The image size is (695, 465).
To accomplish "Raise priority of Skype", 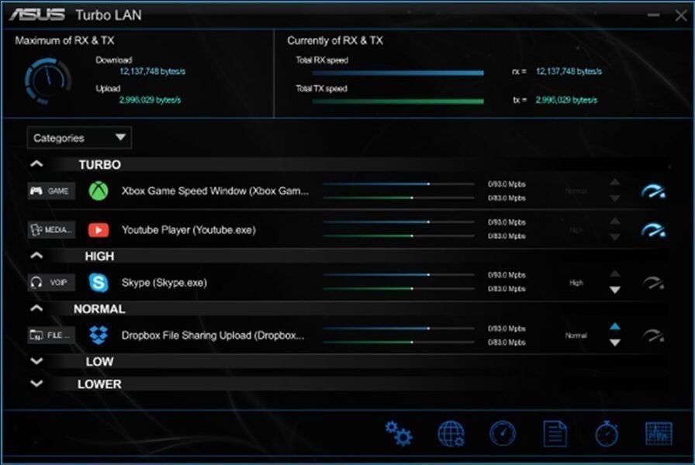I will (x=615, y=274).
